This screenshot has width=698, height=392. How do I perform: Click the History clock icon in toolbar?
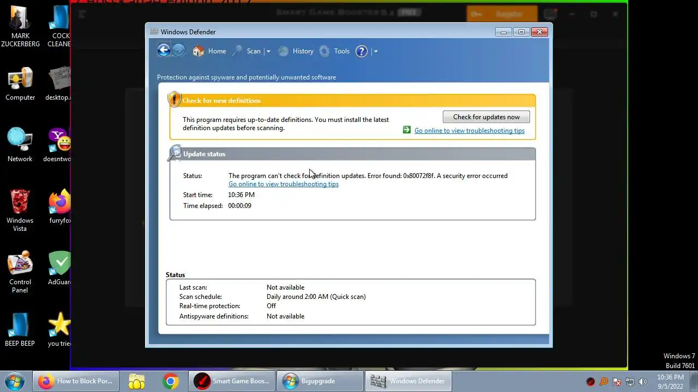[283, 51]
